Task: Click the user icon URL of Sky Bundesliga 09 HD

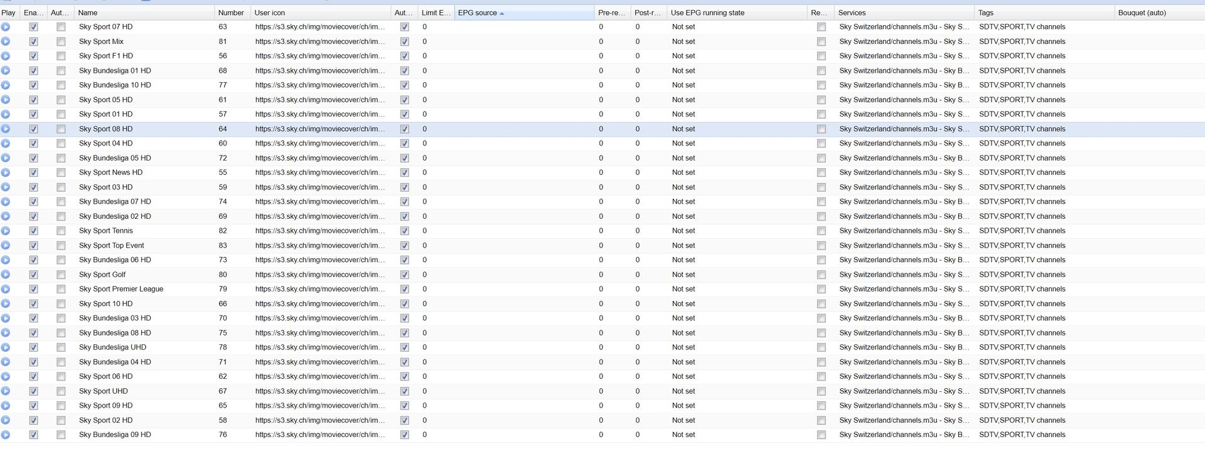Action: coord(320,435)
